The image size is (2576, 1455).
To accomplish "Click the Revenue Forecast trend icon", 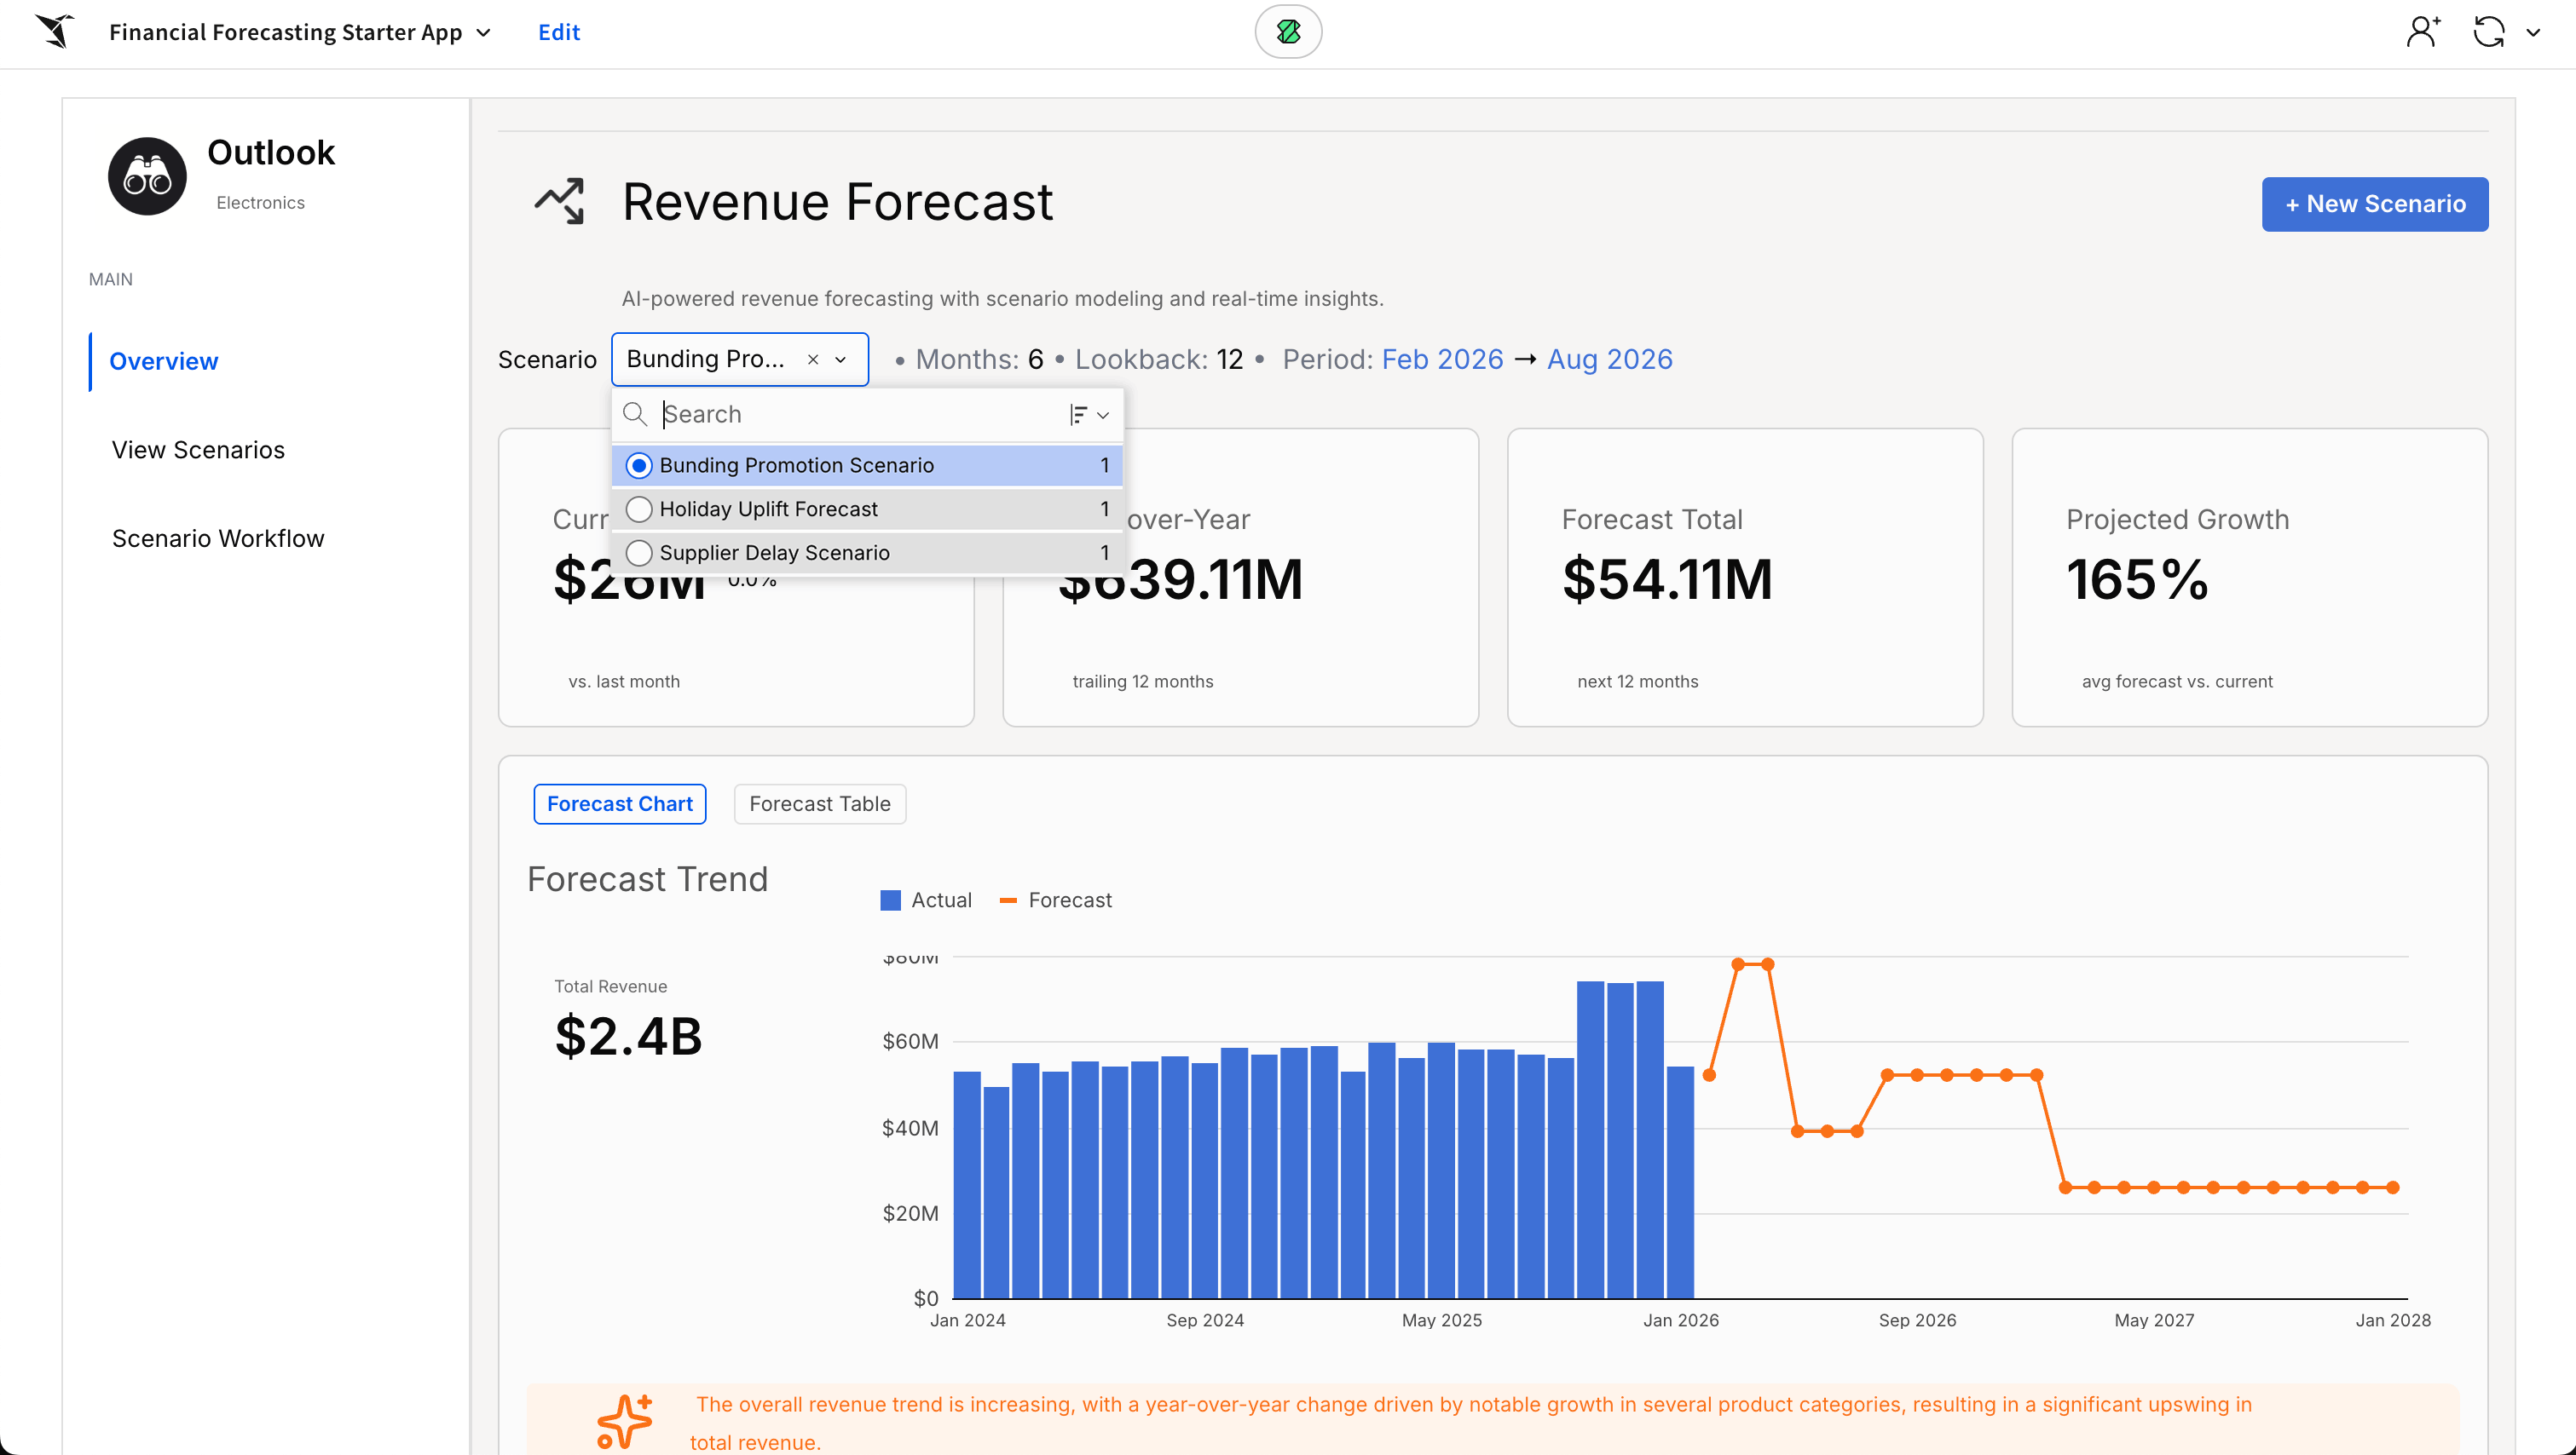I will tap(560, 201).
